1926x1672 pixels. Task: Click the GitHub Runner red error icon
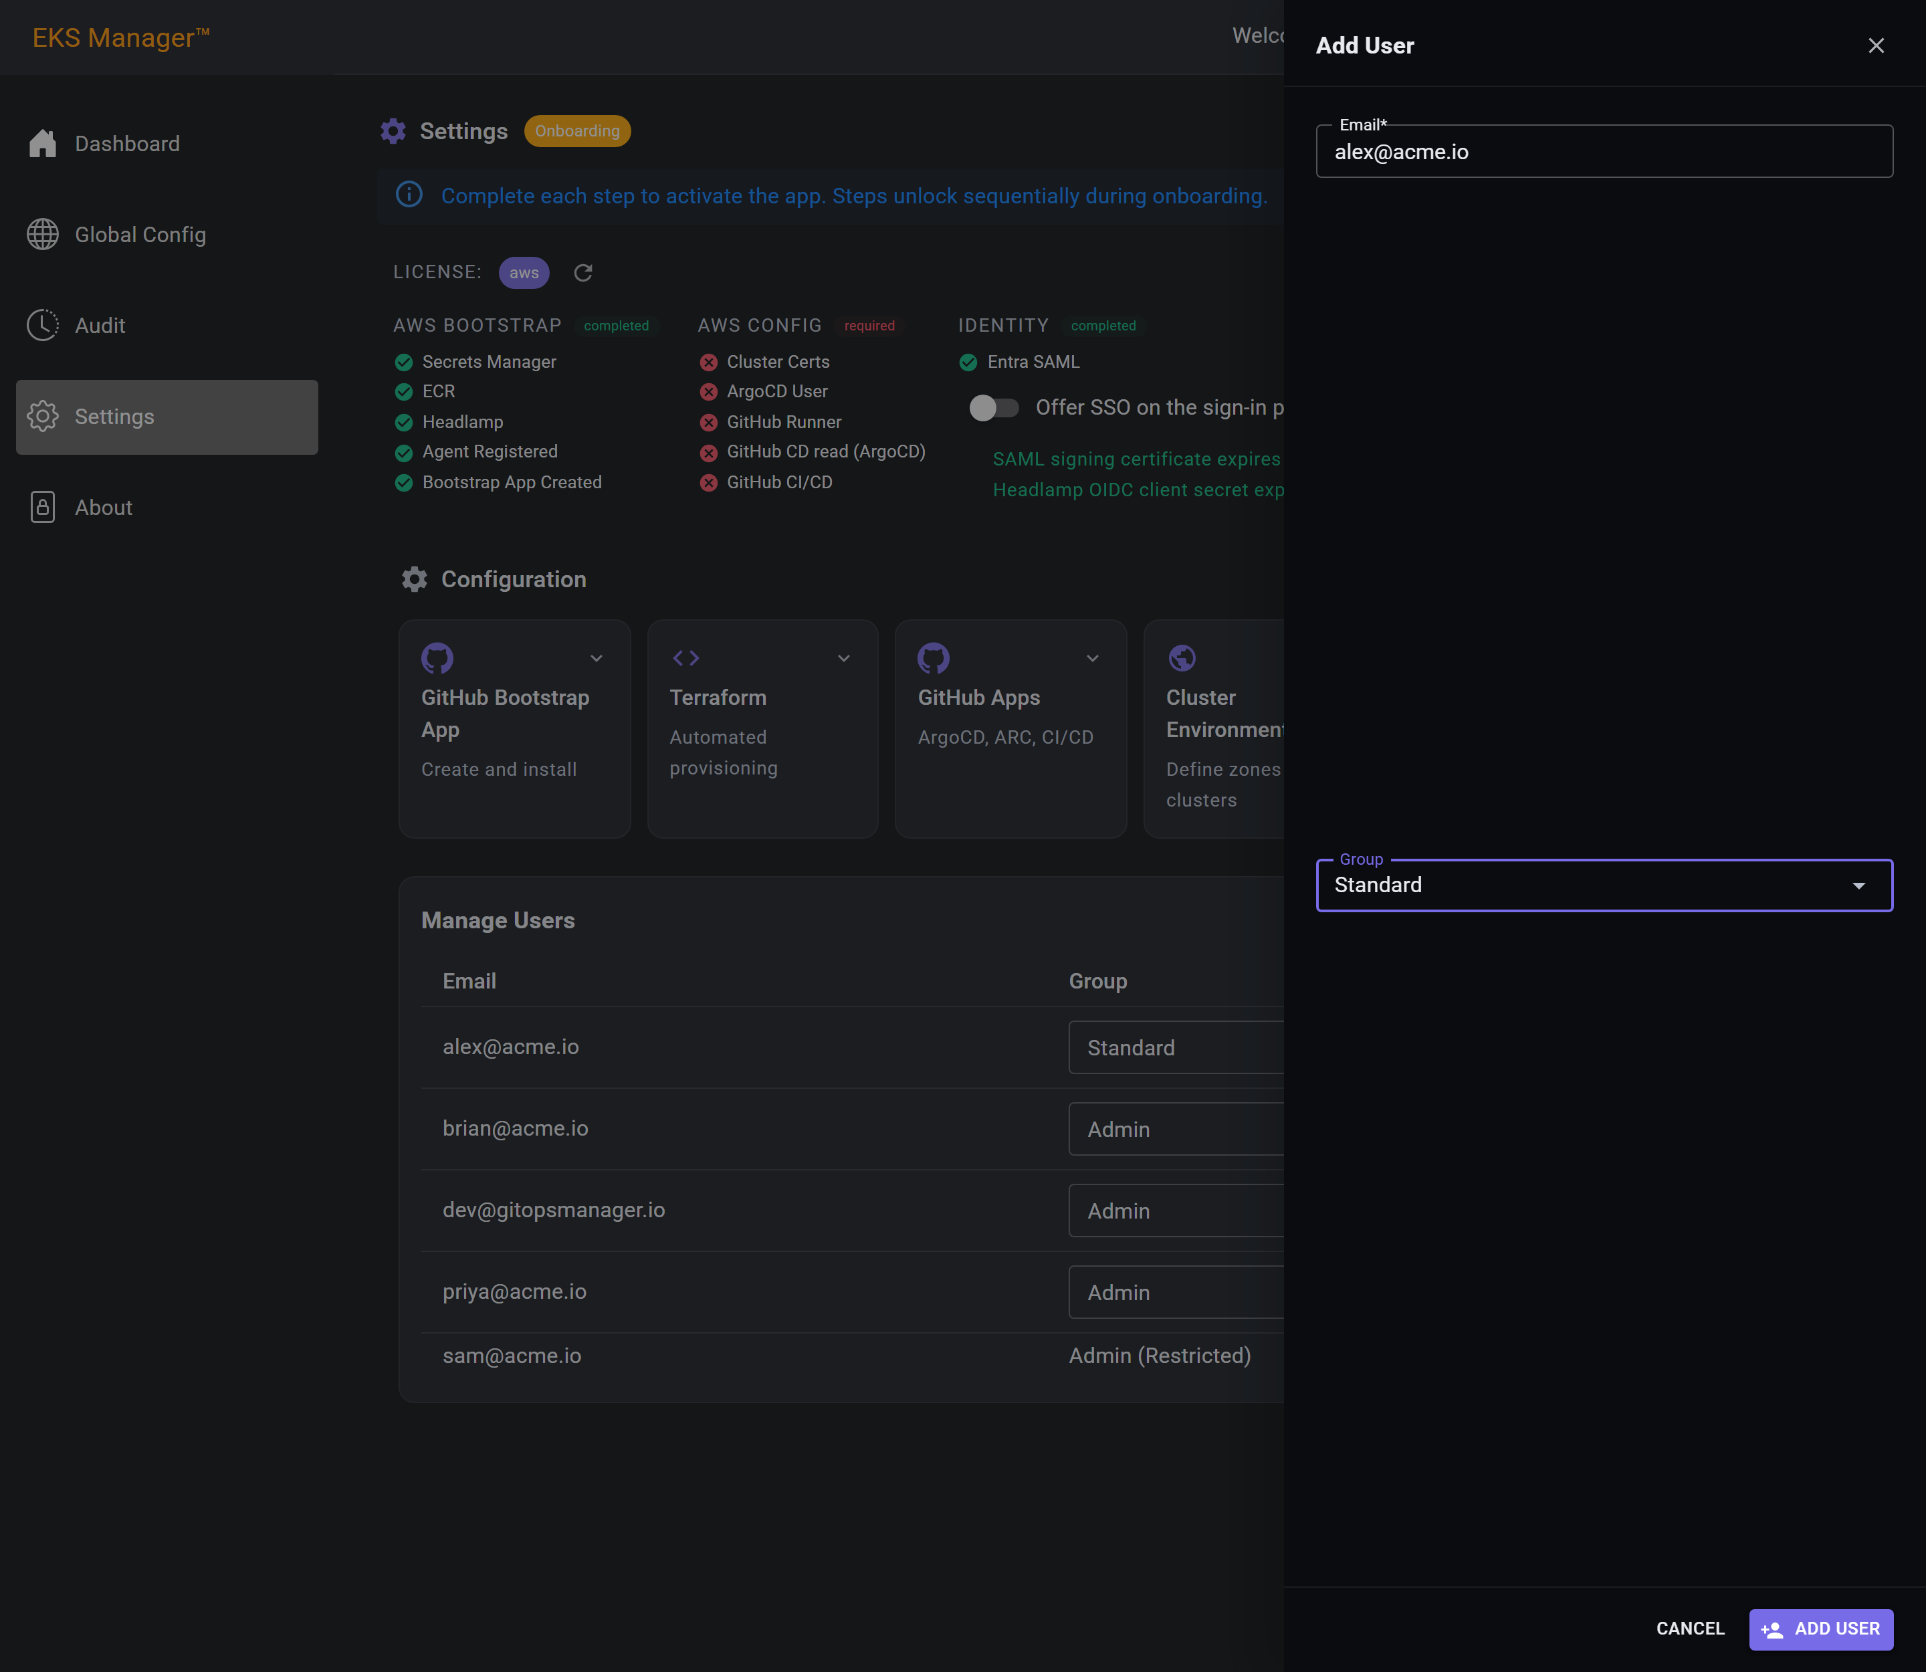pyautogui.click(x=709, y=423)
